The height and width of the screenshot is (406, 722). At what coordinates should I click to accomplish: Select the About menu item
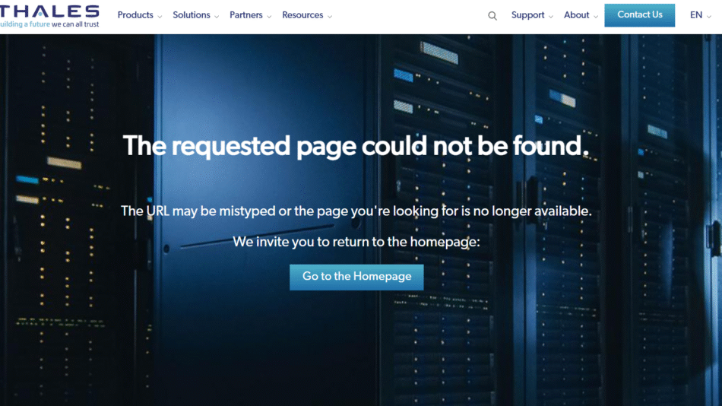[x=576, y=15]
